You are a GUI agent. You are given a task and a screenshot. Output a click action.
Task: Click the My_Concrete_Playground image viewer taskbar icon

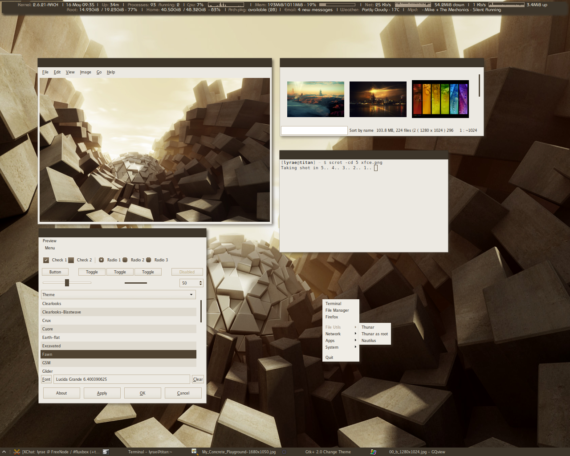pos(195,452)
